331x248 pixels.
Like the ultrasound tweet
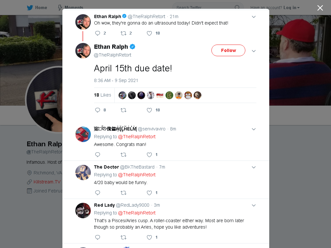pyautogui.click(x=149, y=33)
